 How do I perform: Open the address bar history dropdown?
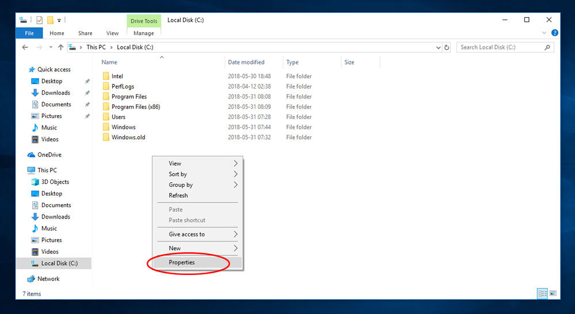(438, 47)
